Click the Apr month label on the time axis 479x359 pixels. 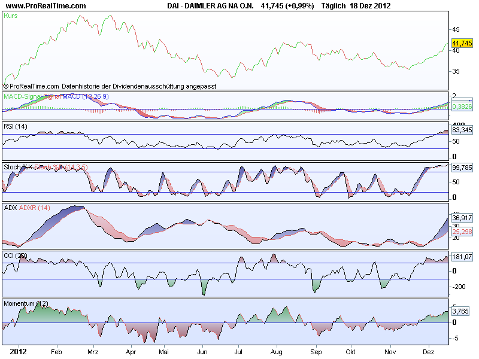click(131, 352)
